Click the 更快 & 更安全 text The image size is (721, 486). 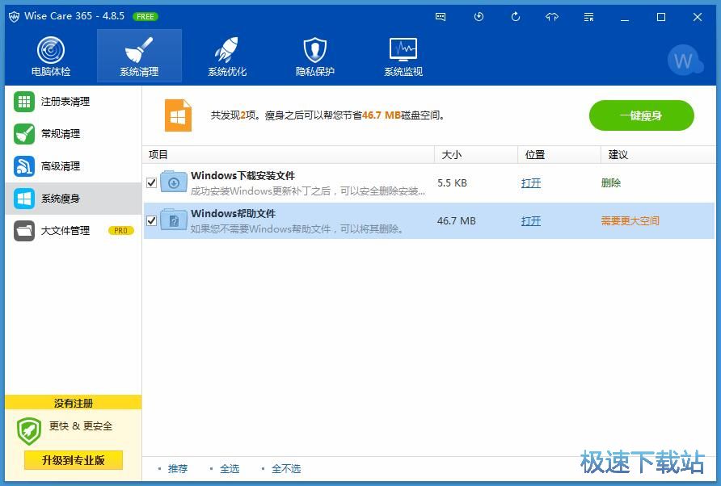pos(81,425)
